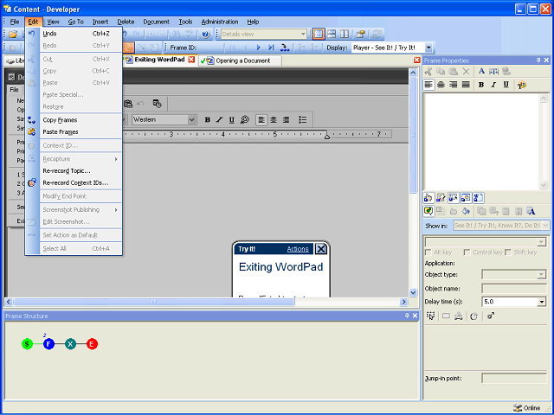
Task: Click Italic in the Frame Properties panel
Action: tap(493, 85)
